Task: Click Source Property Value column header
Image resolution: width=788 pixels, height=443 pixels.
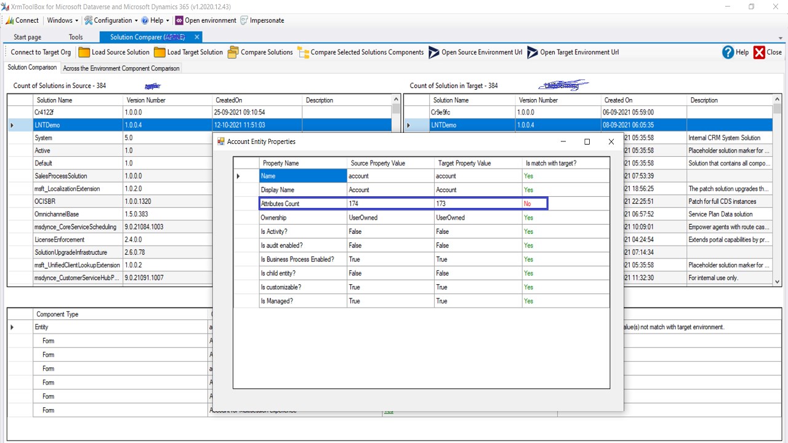Action: 391,163
